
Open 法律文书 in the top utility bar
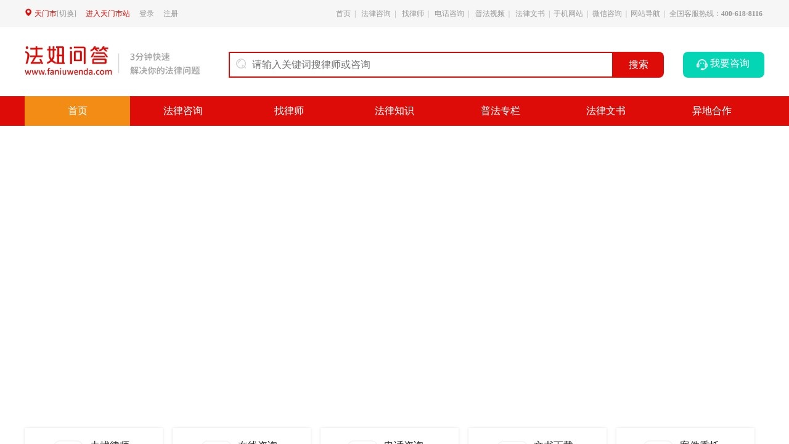click(530, 14)
